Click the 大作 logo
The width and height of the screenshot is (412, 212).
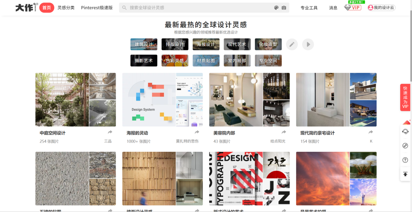[27, 8]
